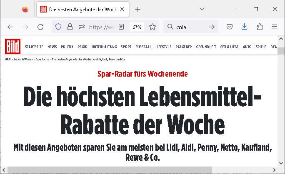Open the Downloads panel

pos(245,27)
